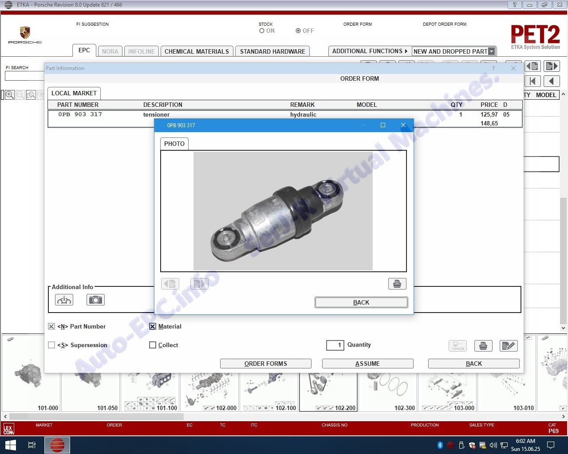568x454 pixels.
Task: Open the New and Dropped Part dropdown
Action: 491,51
